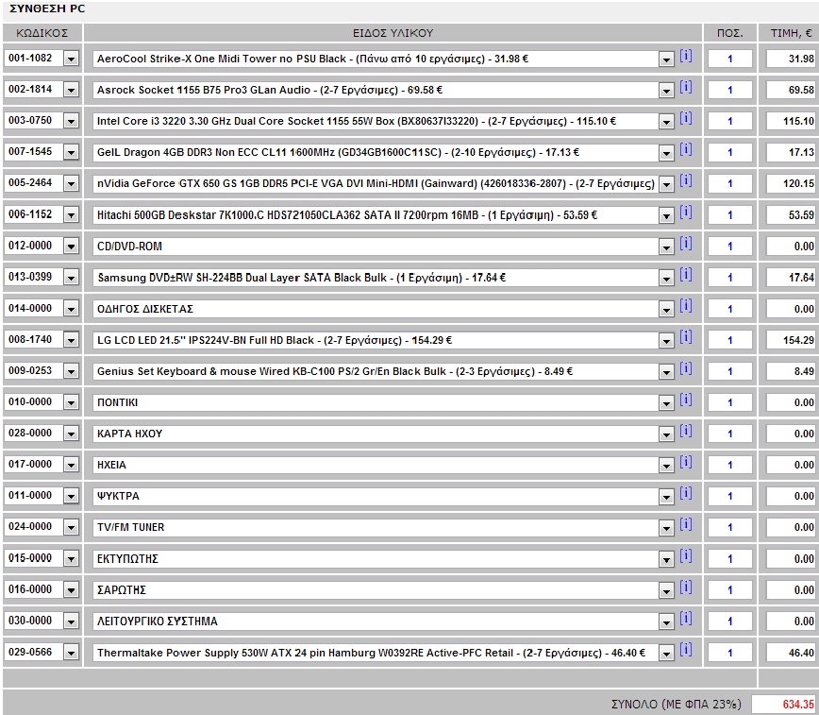Click price field showing 46.40
The image size is (819, 715).
[792, 653]
